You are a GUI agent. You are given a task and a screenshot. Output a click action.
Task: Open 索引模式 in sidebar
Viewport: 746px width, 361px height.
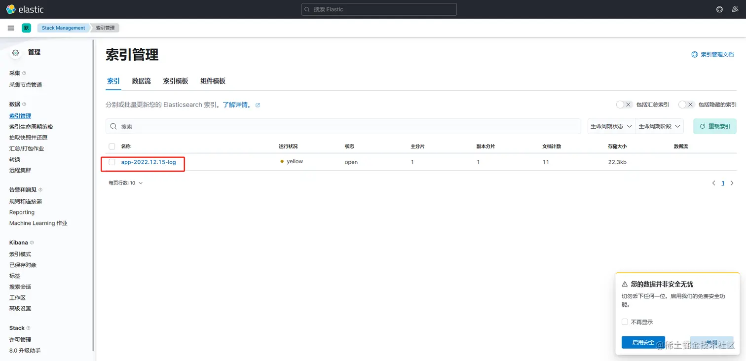(20, 254)
